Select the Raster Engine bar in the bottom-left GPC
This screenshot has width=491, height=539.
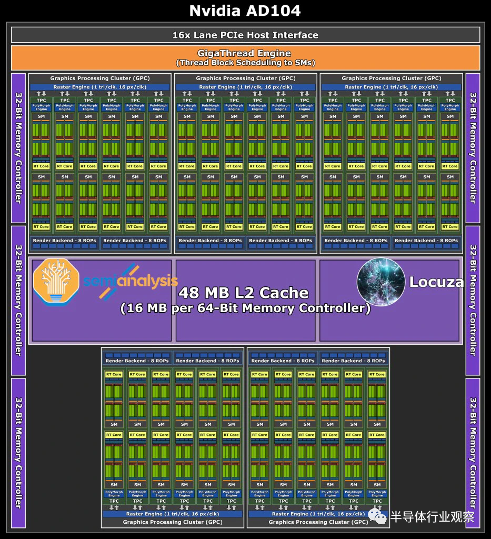173,514
